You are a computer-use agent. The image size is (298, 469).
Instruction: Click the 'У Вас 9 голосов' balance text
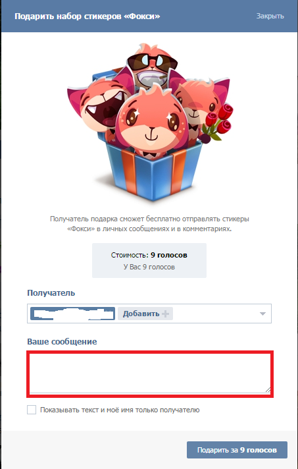tap(149, 267)
